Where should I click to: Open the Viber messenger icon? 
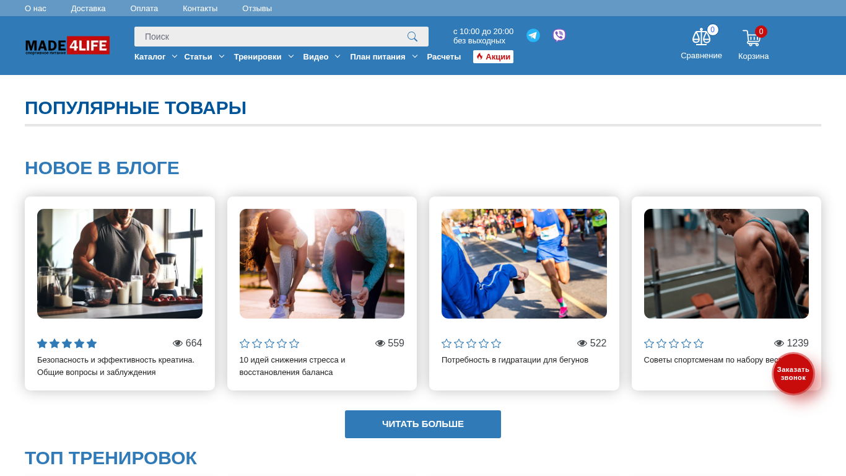(x=559, y=35)
